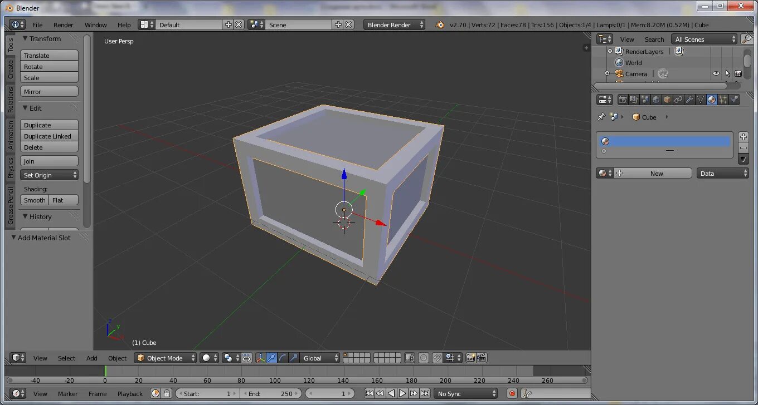This screenshot has height=405, width=758.
Task: Open the Data material link dropdown
Action: (723, 173)
